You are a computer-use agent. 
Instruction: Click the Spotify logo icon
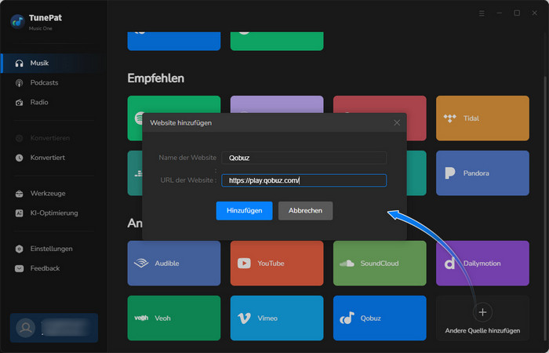coord(139,118)
